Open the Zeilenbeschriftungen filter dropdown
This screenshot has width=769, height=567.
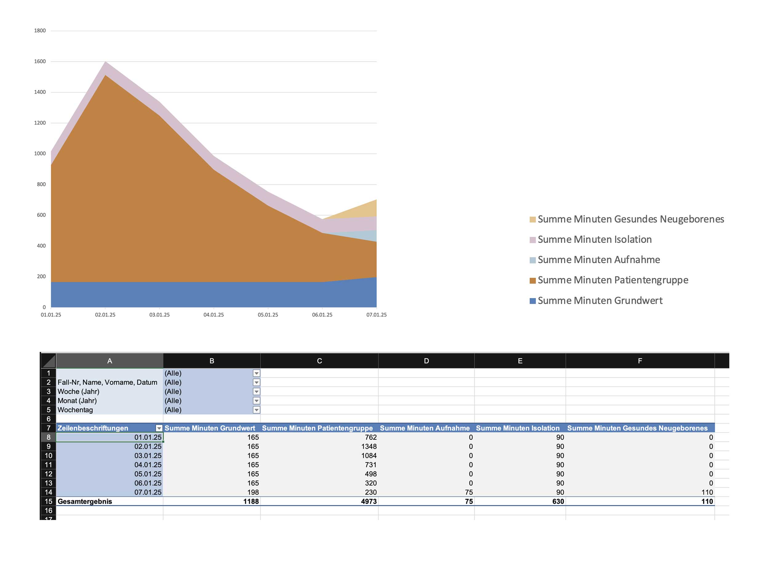click(159, 428)
